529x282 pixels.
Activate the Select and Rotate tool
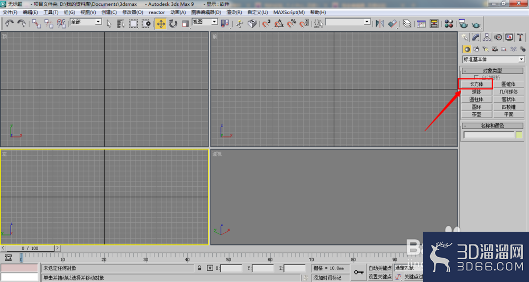point(173,24)
